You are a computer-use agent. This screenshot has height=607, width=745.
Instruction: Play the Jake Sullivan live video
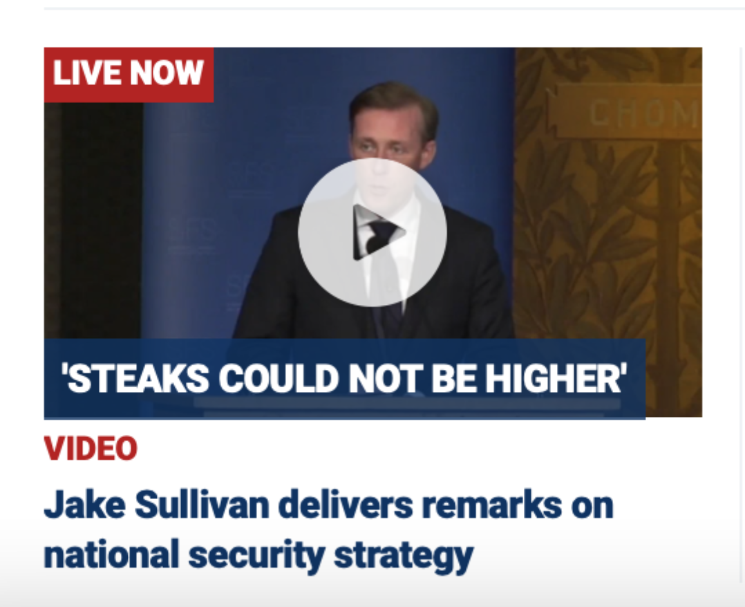point(372,232)
